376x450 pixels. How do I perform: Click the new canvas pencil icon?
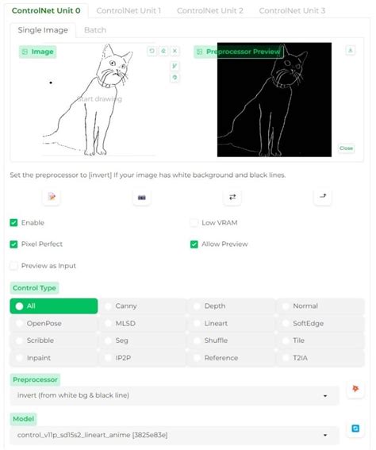click(52, 197)
